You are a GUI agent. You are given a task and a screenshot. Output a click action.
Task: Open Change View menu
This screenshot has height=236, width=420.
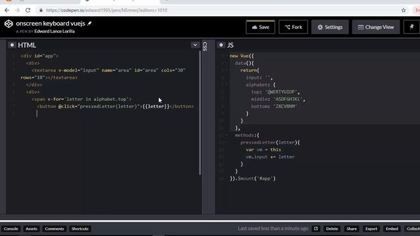pos(376,27)
